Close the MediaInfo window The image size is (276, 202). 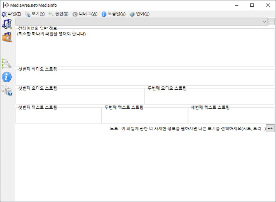(x=268, y=5)
